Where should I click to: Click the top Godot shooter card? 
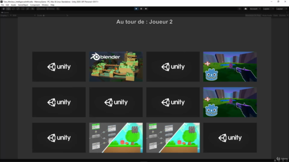[230, 67]
